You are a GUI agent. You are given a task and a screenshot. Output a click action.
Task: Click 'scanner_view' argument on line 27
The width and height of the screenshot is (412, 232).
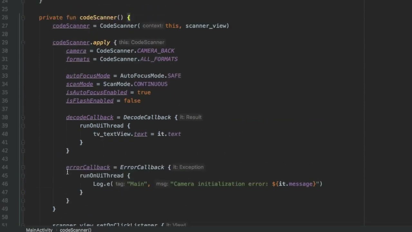click(x=205, y=26)
